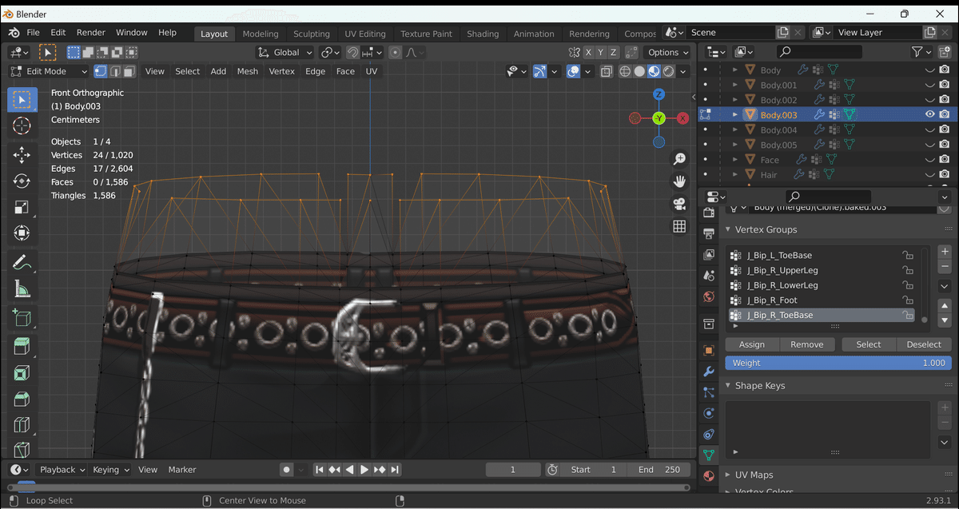Image resolution: width=959 pixels, height=509 pixels.
Task: Open the Edit Mode dropdown
Action: coord(48,71)
